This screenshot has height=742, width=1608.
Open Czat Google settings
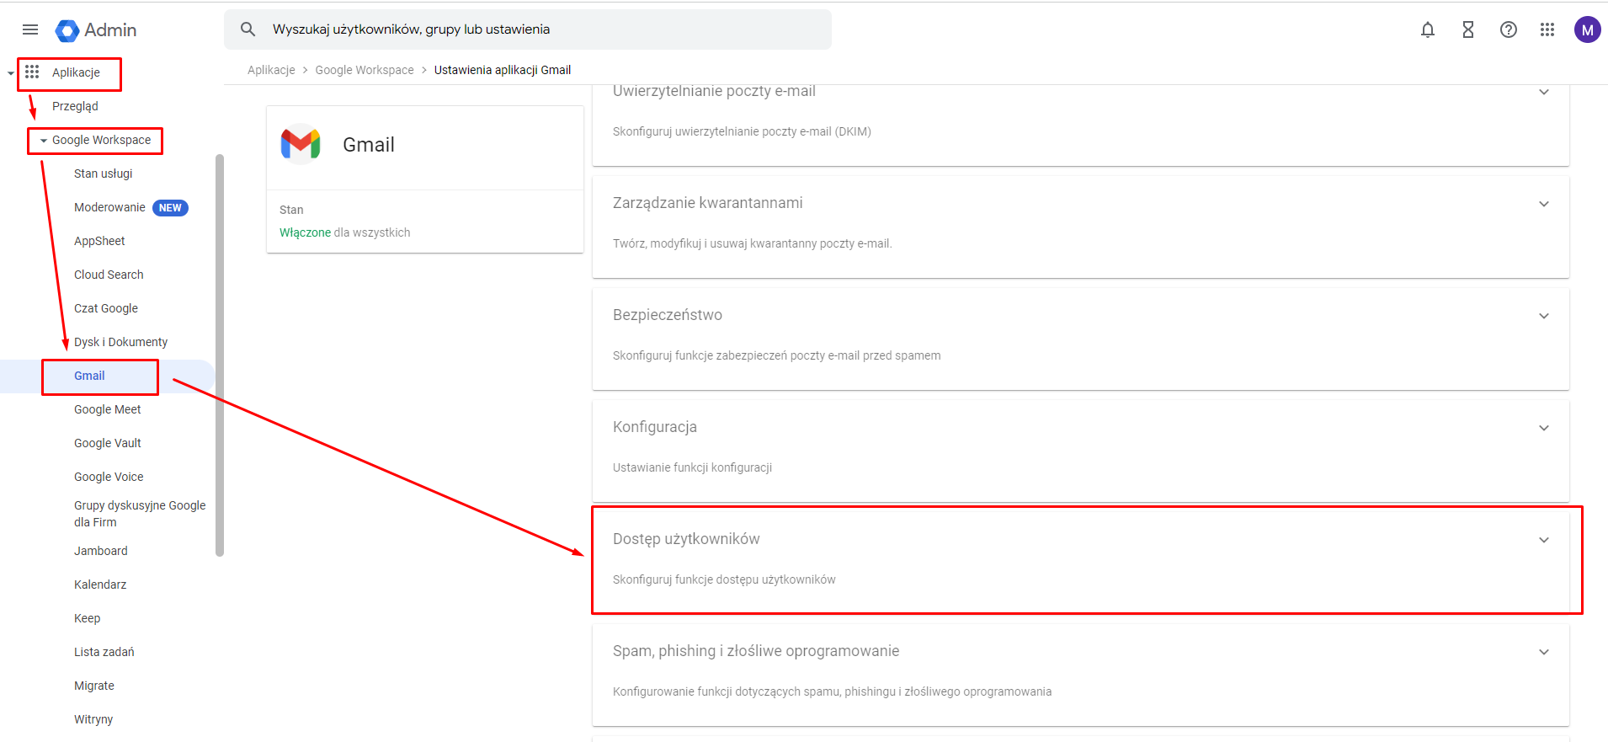pos(106,308)
